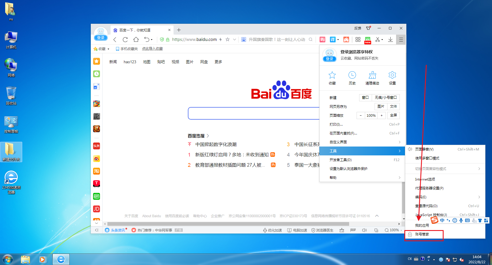
Task: Expand the Encoding submenu
Action: (x=445, y=197)
